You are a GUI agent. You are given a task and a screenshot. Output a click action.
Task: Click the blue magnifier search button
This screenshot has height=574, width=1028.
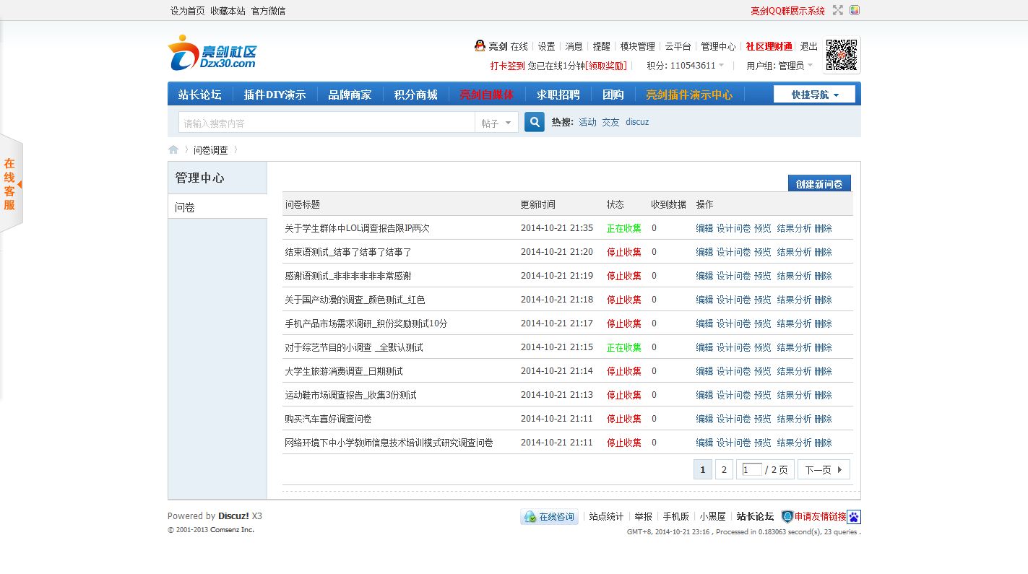(534, 122)
